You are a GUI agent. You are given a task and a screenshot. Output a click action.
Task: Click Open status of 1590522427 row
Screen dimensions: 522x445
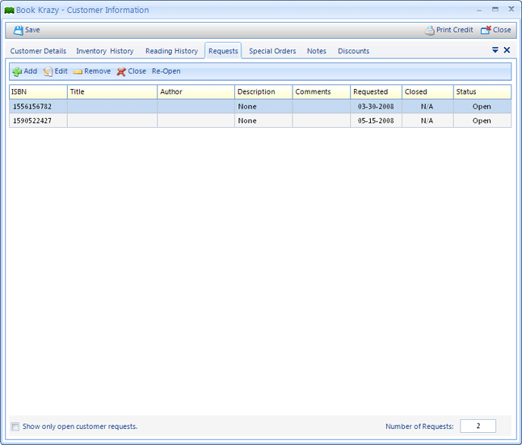(482, 121)
